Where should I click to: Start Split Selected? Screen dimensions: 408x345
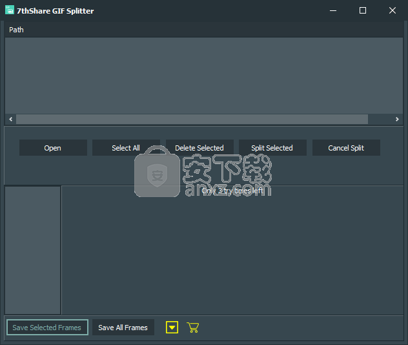tap(272, 148)
